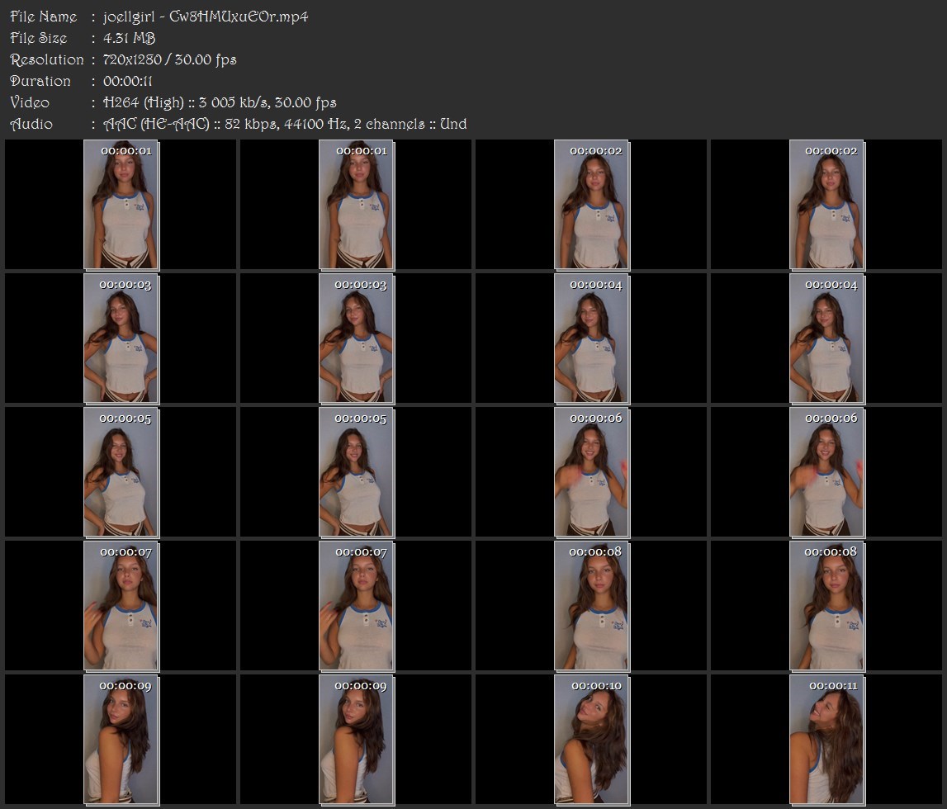Open the leftmost thumbnail stamped 00:00:01
947x809 pixels.
click(x=121, y=205)
